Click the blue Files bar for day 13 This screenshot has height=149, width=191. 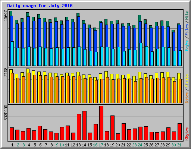pyautogui.click(x=79, y=32)
